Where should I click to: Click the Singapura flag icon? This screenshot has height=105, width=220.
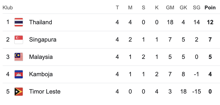point(19,40)
